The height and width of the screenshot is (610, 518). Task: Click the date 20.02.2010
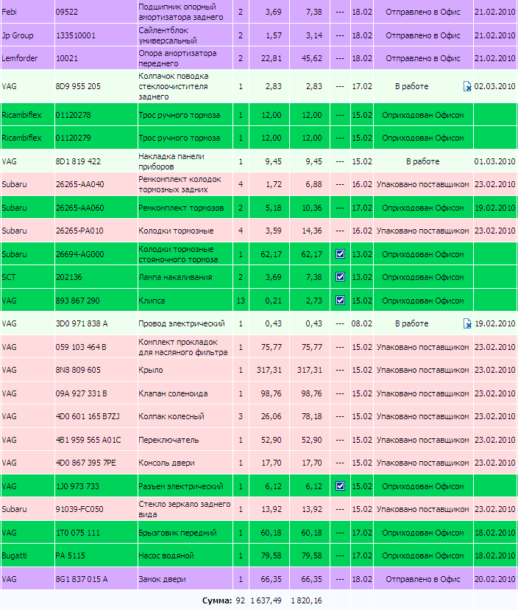[494, 579]
